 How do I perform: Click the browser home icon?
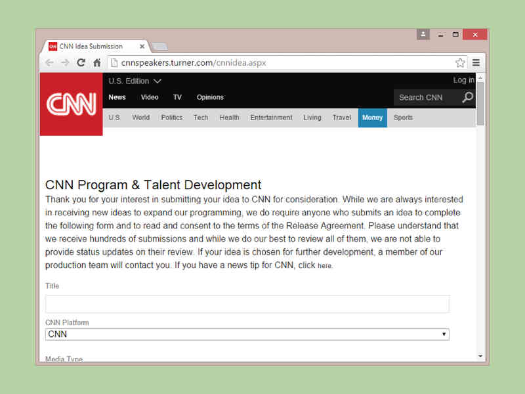96,62
